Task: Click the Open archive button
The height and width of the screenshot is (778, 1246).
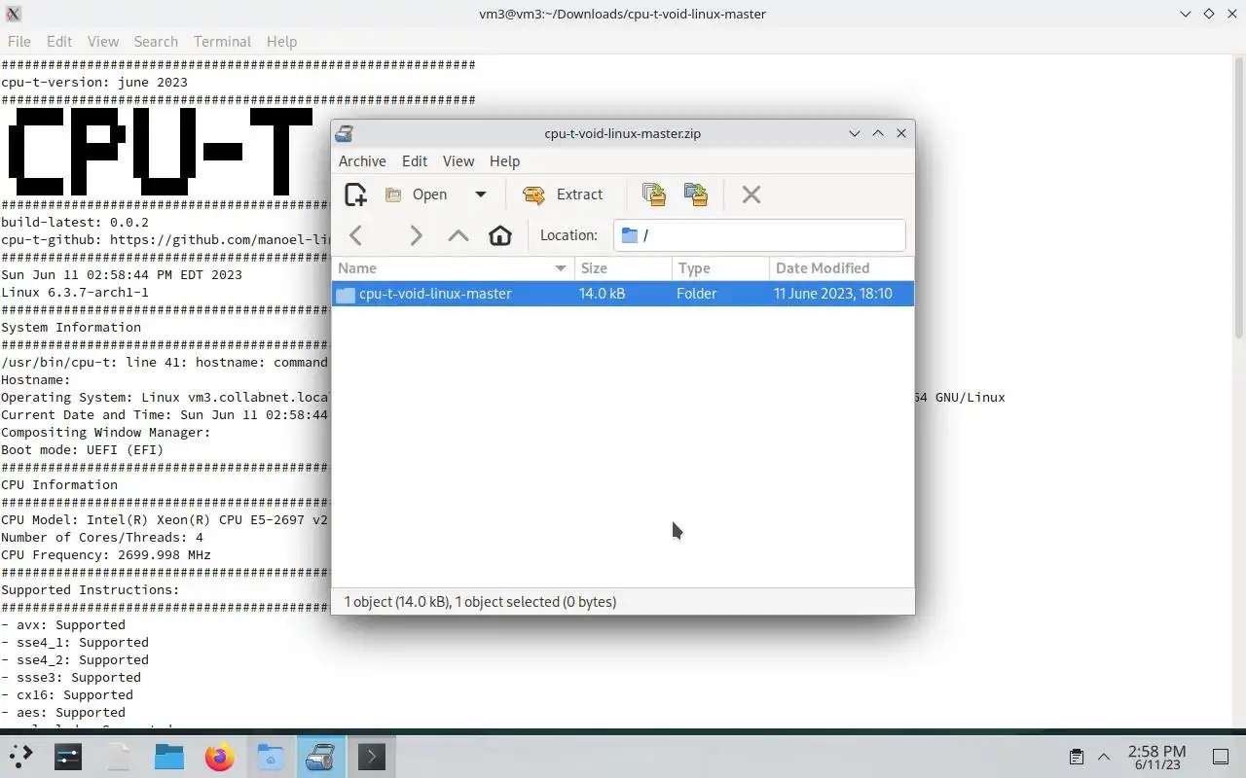Action: click(417, 194)
